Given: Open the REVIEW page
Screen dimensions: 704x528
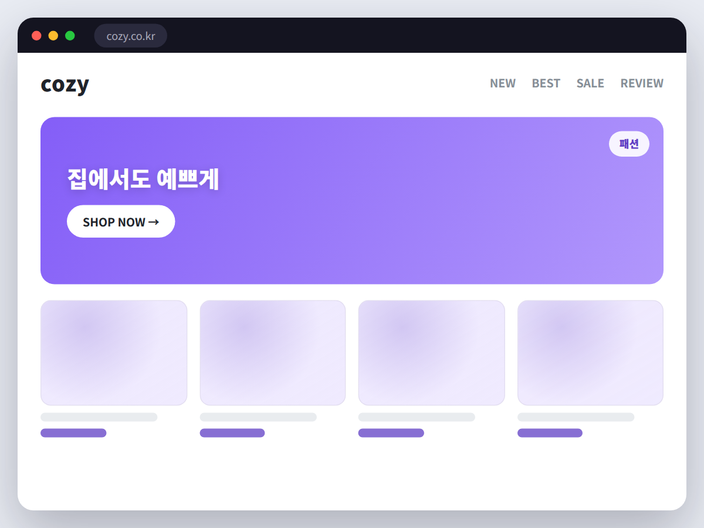Looking at the screenshot, I should tap(642, 83).
